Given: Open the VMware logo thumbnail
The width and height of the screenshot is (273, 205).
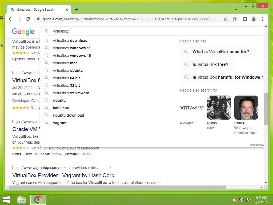Looking at the screenshot, I should point(192,108).
